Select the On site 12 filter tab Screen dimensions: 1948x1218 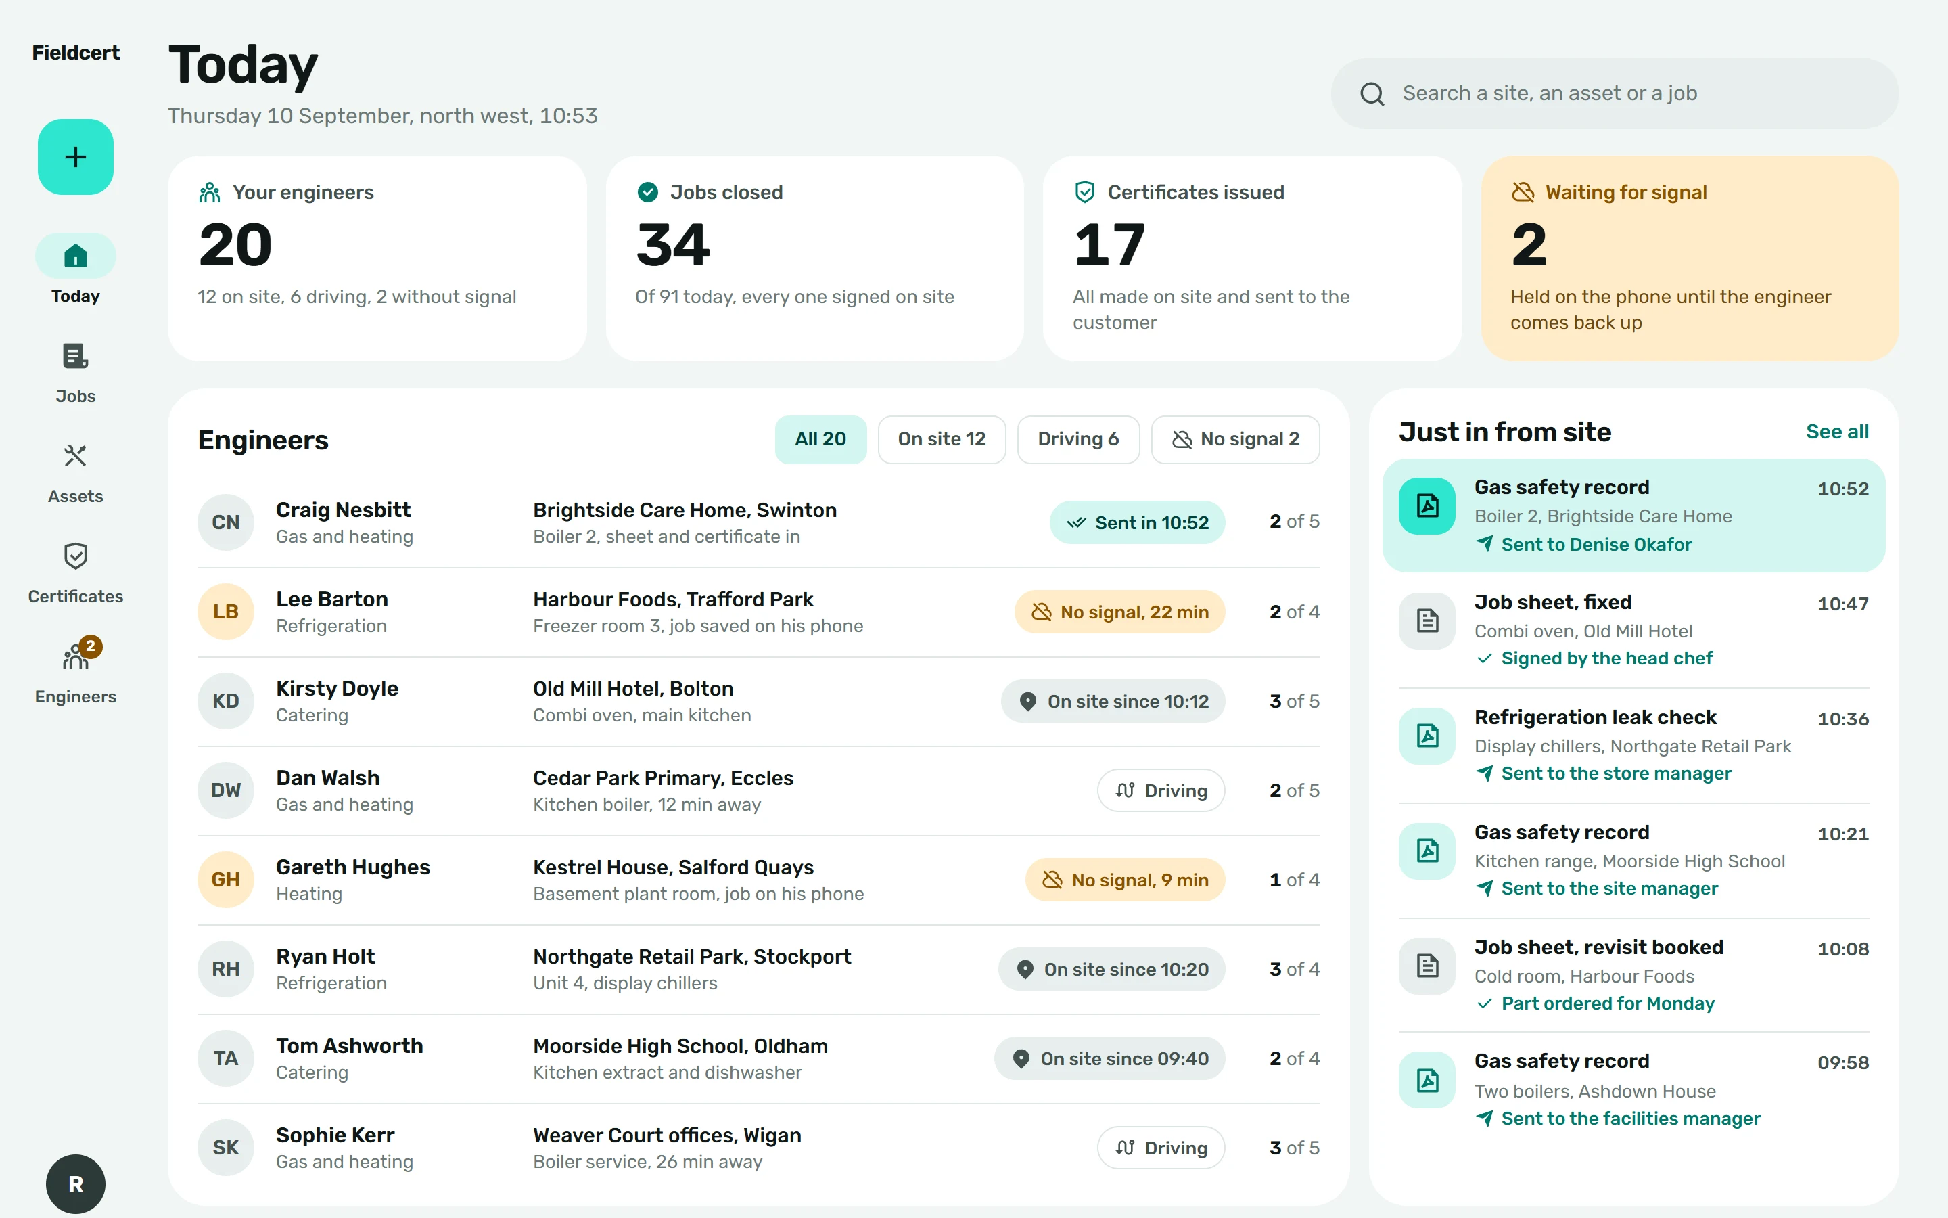(942, 439)
